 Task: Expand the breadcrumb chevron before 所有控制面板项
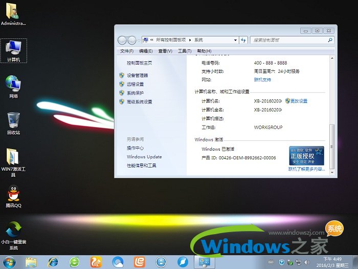(151, 40)
